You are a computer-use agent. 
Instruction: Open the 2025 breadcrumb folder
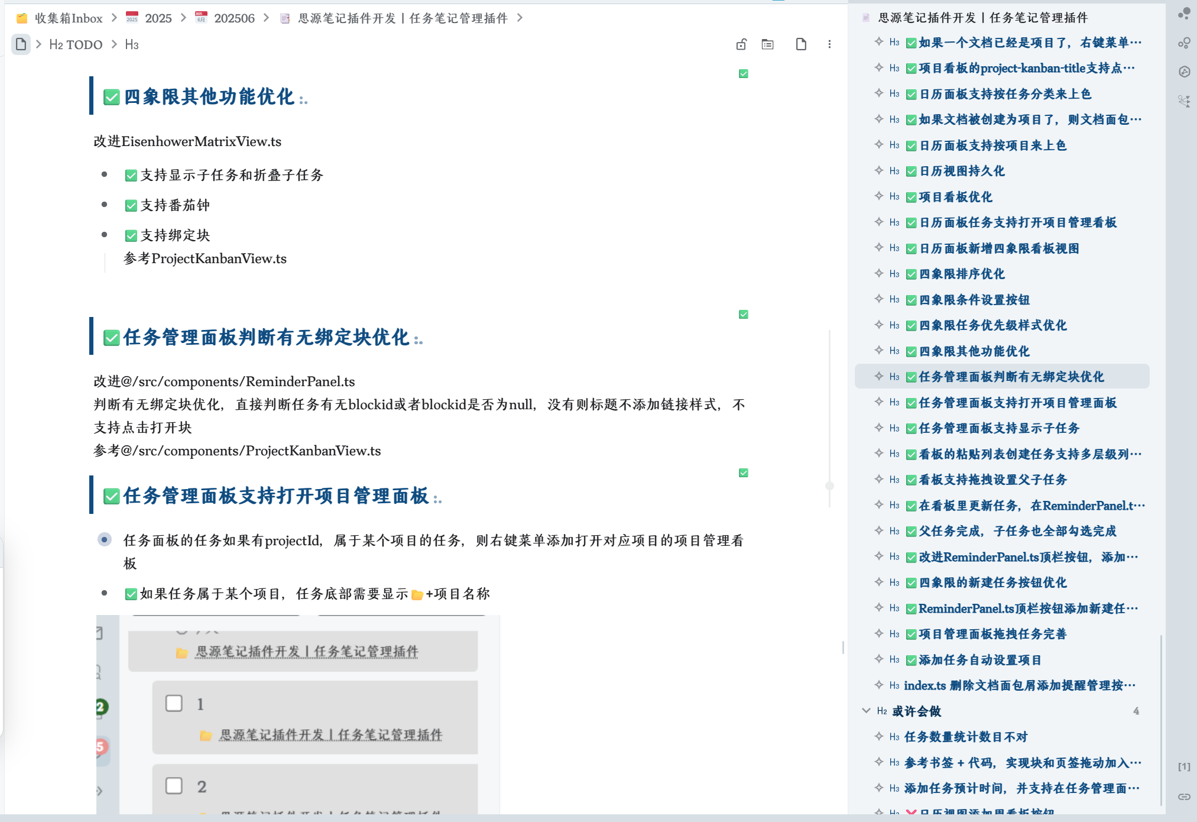(x=158, y=18)
